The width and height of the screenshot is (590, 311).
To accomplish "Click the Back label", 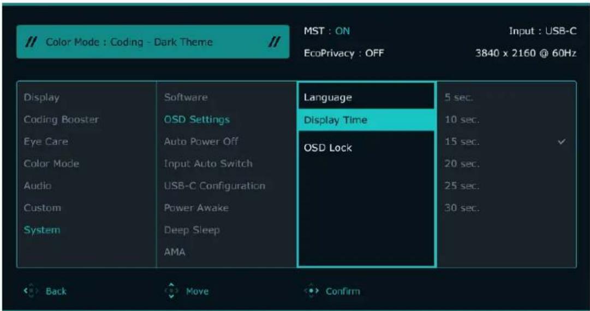I will tap(56, 291).
